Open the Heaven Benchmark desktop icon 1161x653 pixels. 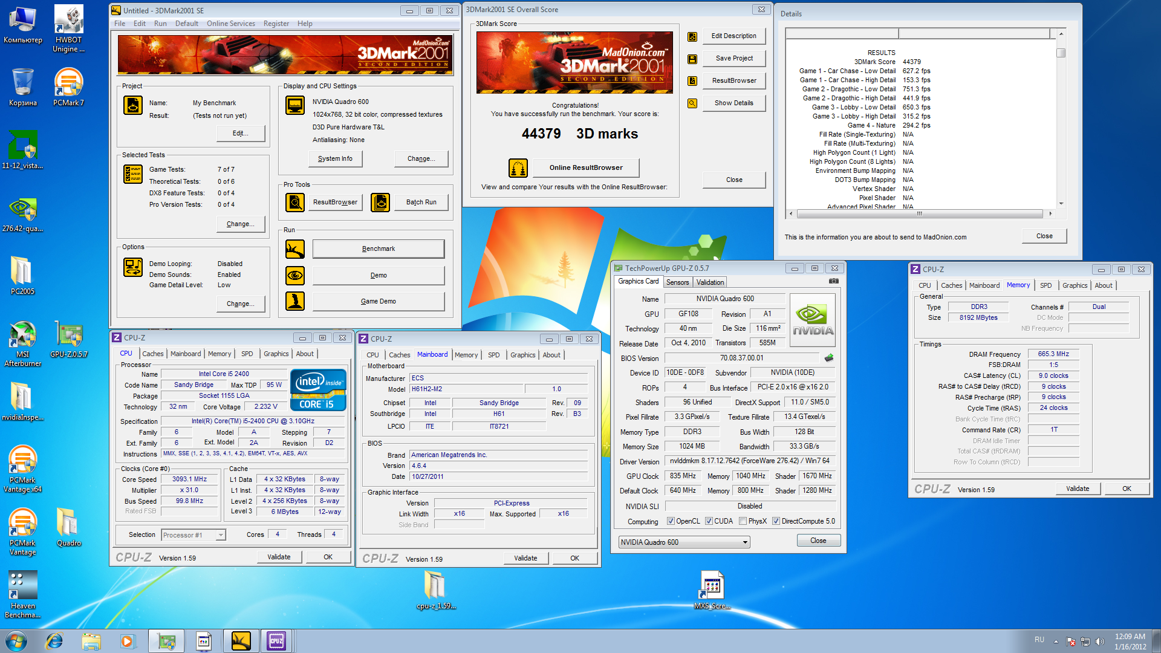(22, 595)
